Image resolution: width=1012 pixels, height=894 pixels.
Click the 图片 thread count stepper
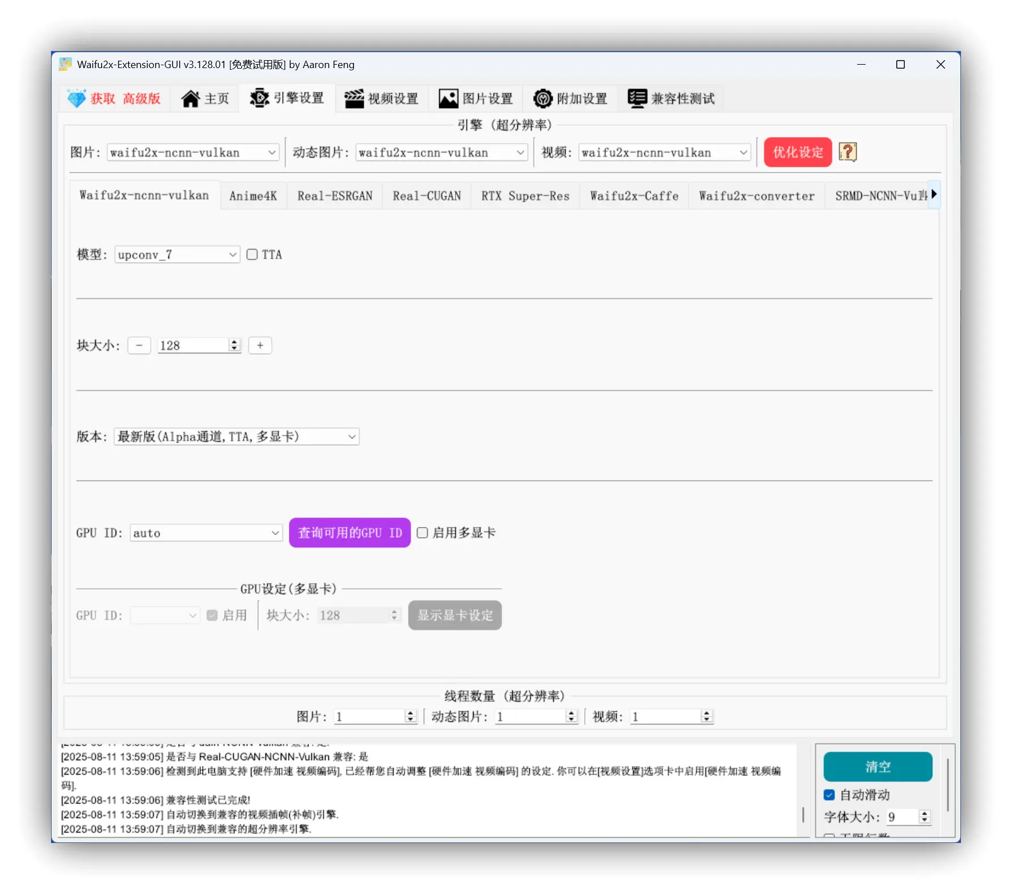[411, 716]
